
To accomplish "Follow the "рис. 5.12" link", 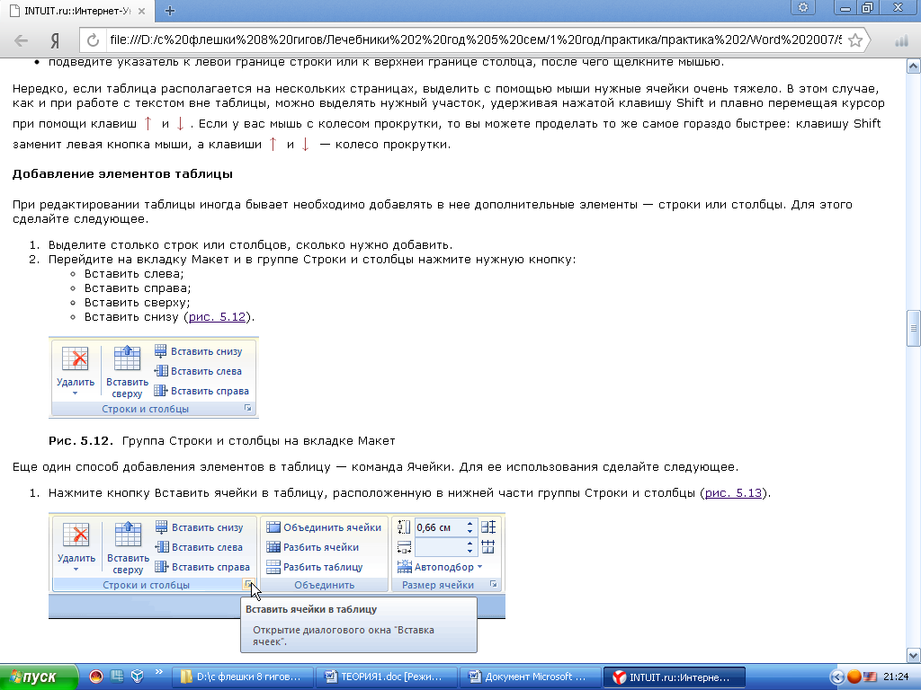I will (218, 317).
